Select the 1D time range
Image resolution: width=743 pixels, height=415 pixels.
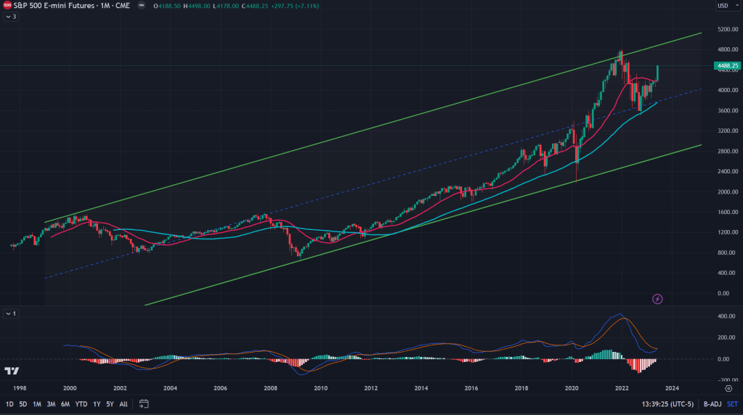pos(9,403)
